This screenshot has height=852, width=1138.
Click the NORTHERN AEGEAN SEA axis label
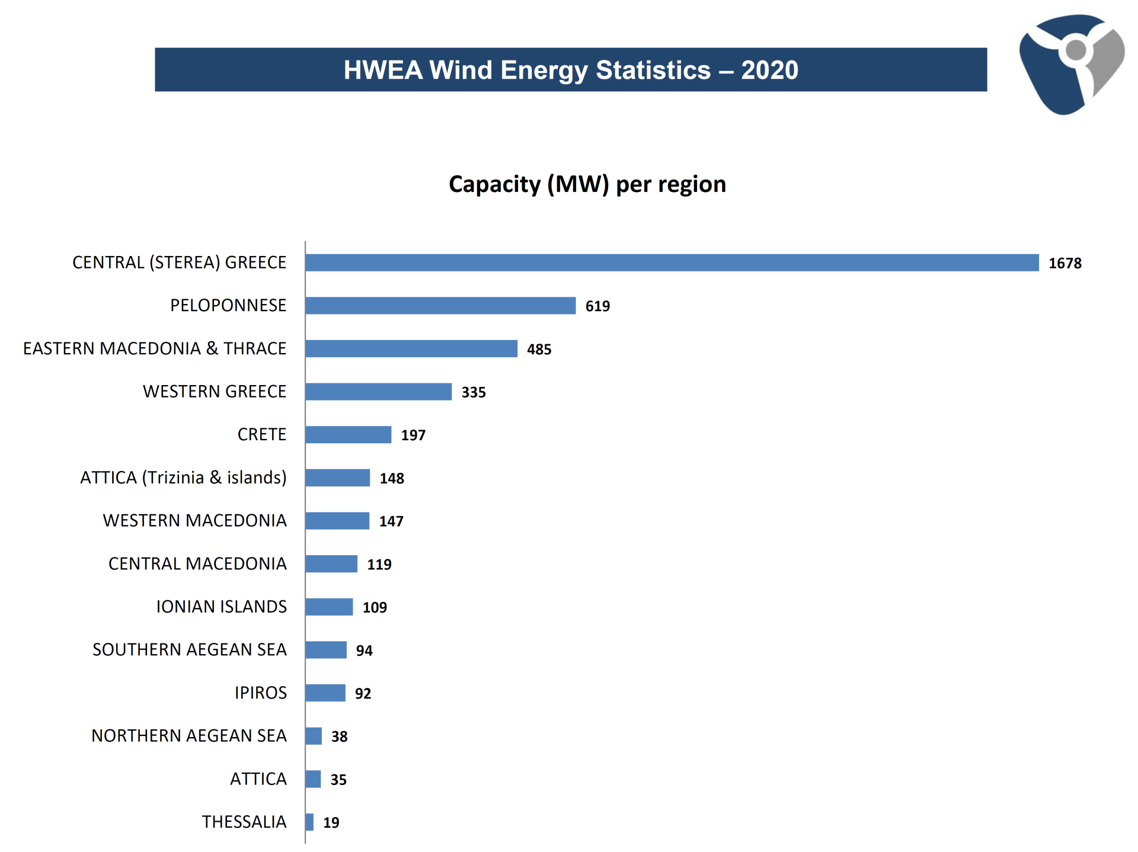[188, 736]
